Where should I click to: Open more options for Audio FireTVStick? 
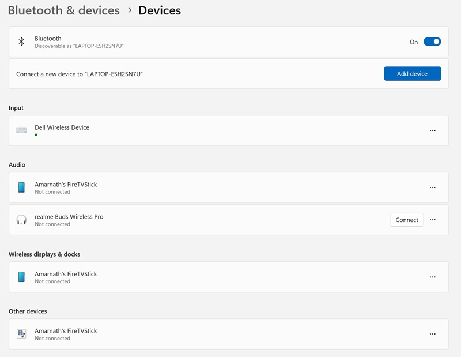click(432, 187)
